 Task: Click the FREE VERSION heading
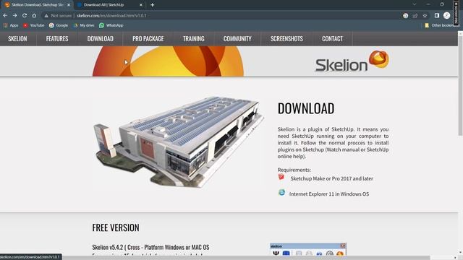point(116,227)
